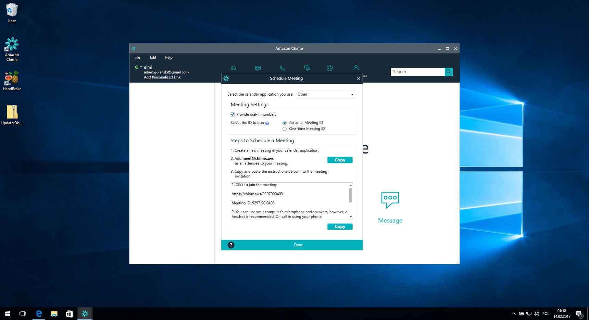
Task: Click the info icon next to Select the ID
Action: point(267,123)
